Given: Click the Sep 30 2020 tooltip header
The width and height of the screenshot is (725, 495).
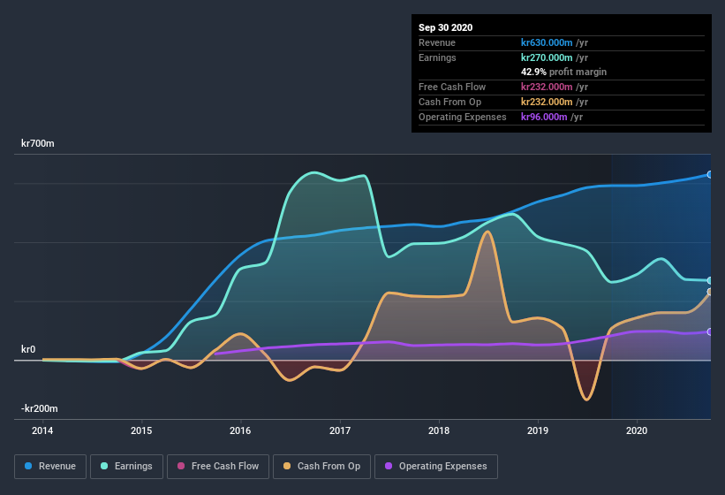Looking at the screenshot, I should 445,27.
